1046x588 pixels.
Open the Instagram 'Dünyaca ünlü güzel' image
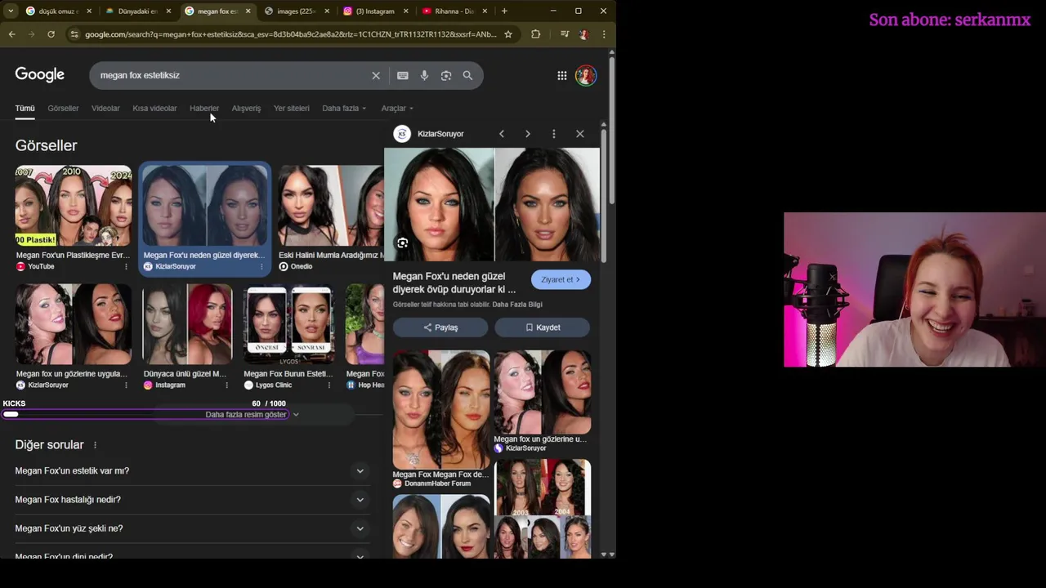187,324
